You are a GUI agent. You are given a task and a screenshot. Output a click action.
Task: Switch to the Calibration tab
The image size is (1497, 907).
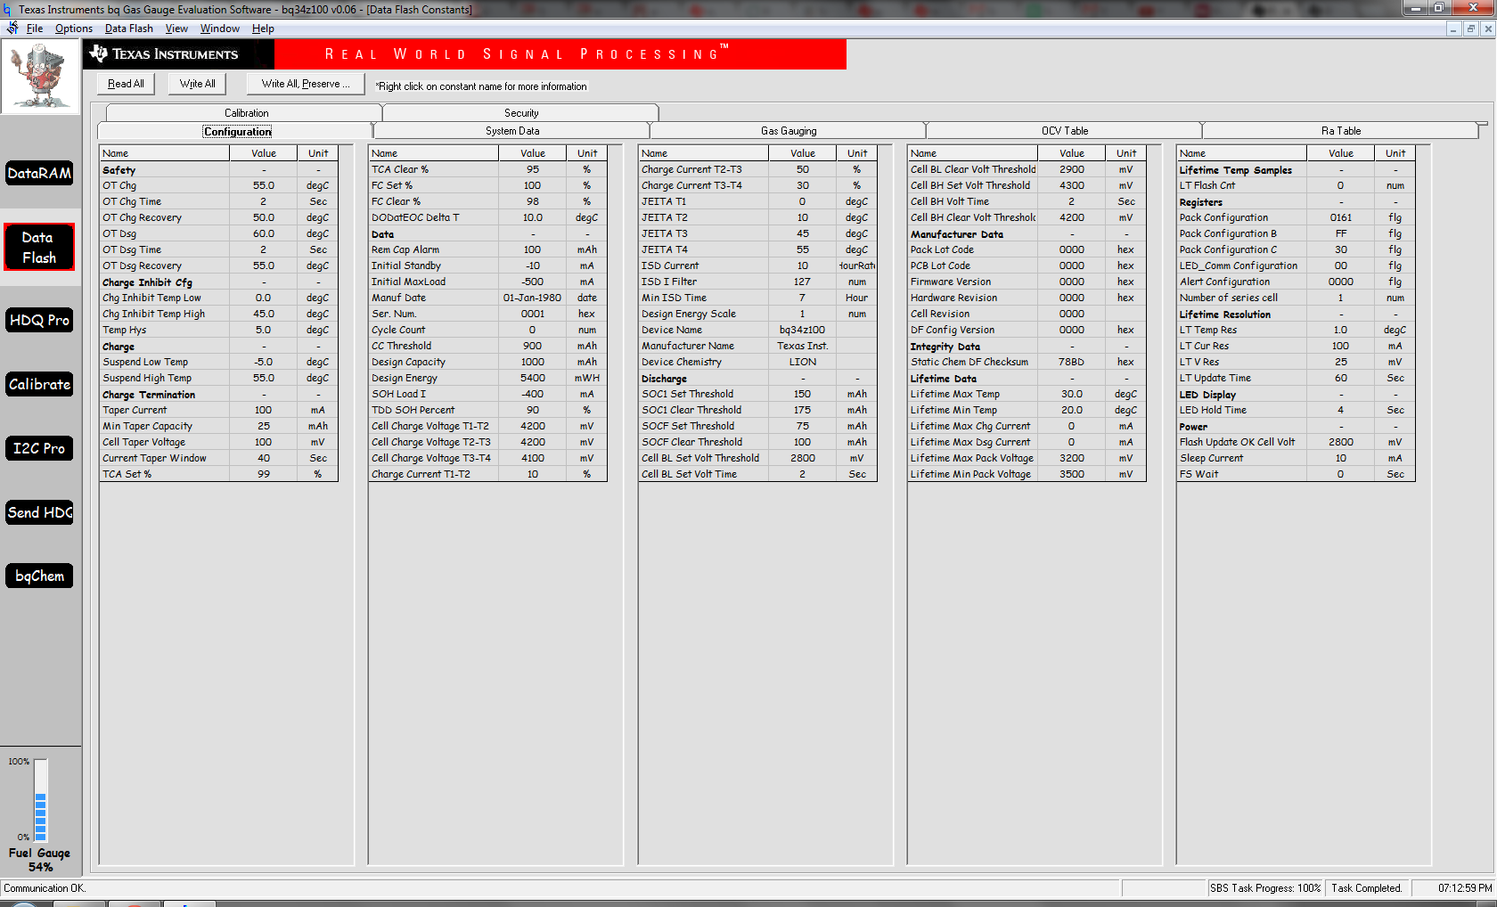[246, 113]
